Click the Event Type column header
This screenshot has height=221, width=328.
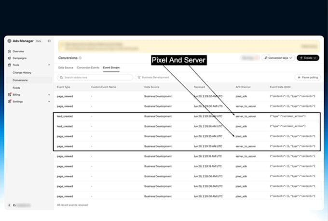(64, 87)
